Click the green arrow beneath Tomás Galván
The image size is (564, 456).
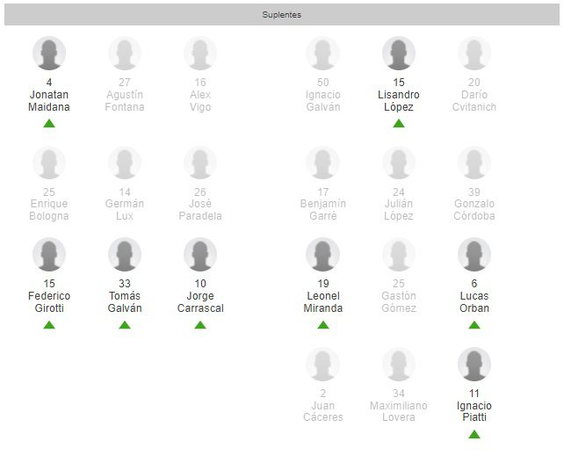[125, 325]
